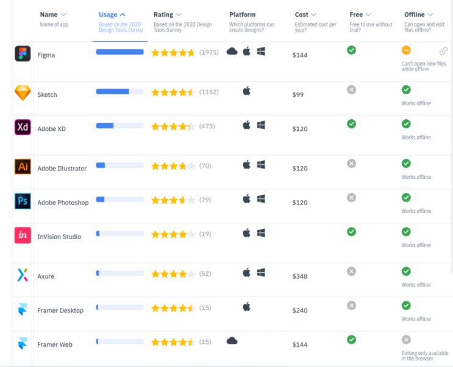Open the Adobe XD name link

point(51,128)
